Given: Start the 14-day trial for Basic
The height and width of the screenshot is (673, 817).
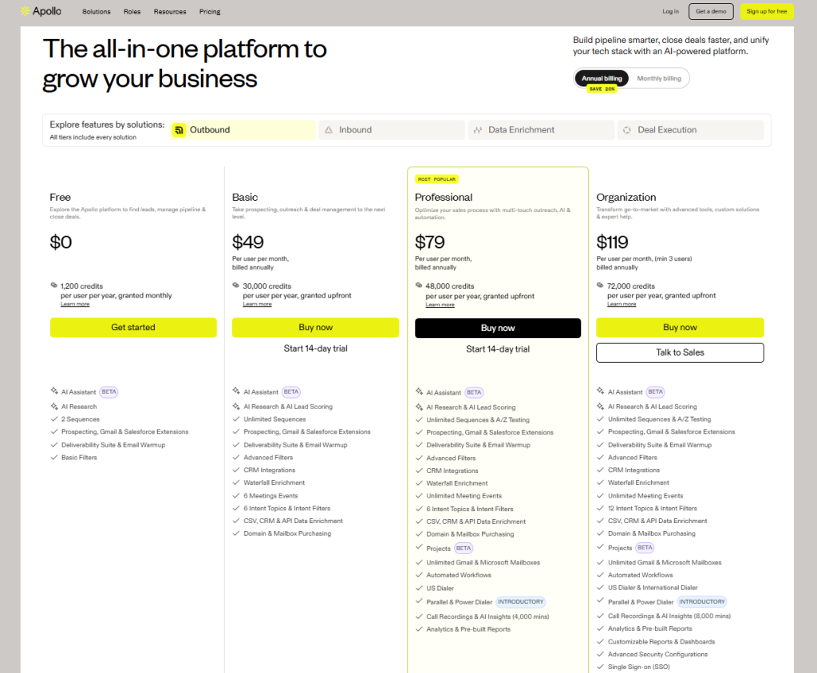Looking at the screenshot, I should tap(315, 348).
